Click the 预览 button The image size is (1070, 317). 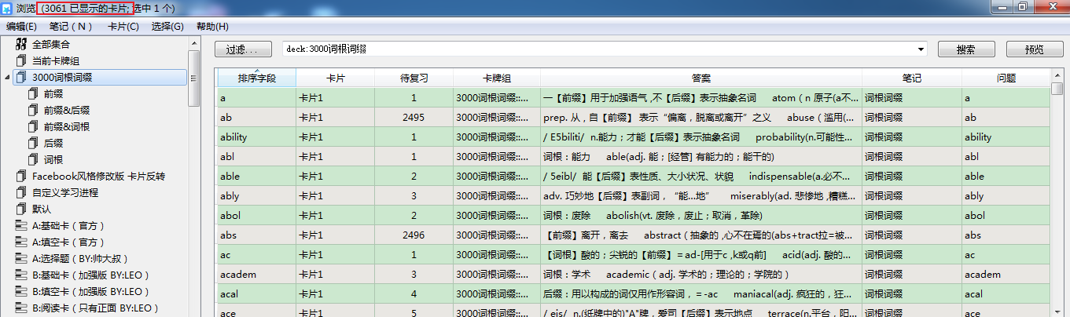[1035, 49]
